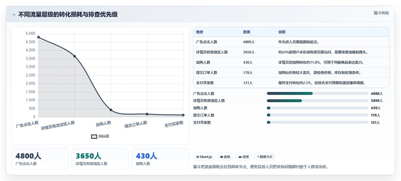Viewport: 401px width, 181px height.
Task: Click the 数据卡片 tag
Action: (x=265, y=157)
